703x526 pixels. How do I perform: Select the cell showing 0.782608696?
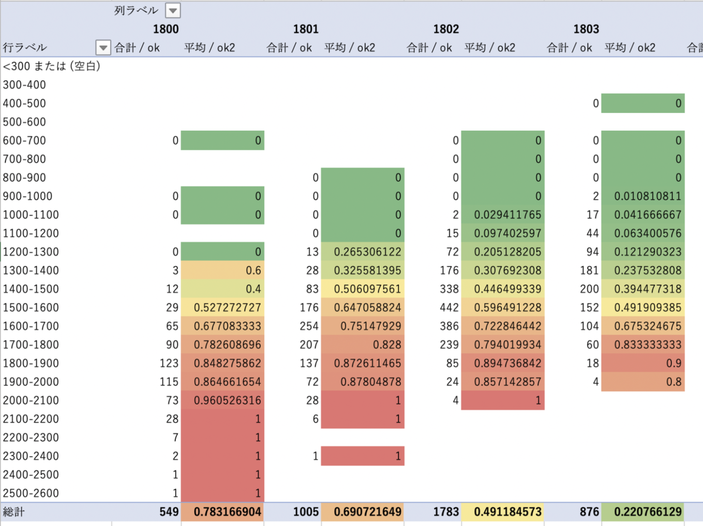pos(223,344)
